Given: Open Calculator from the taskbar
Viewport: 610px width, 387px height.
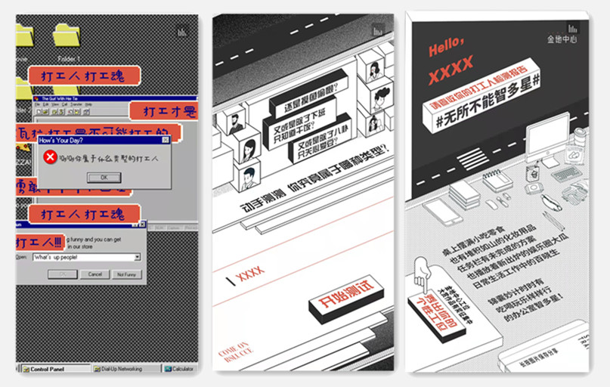Looking at the screenshot, I should [x=179, y=369].
